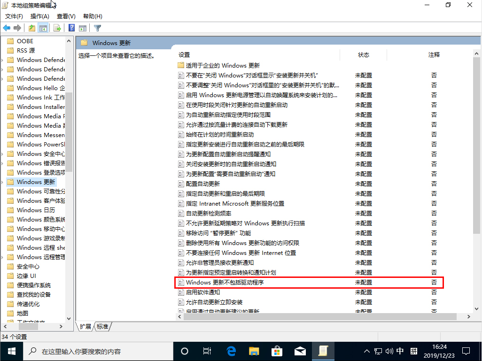Open the parent folder via toolbar icon
482x361 pixels.
[31, 28]
